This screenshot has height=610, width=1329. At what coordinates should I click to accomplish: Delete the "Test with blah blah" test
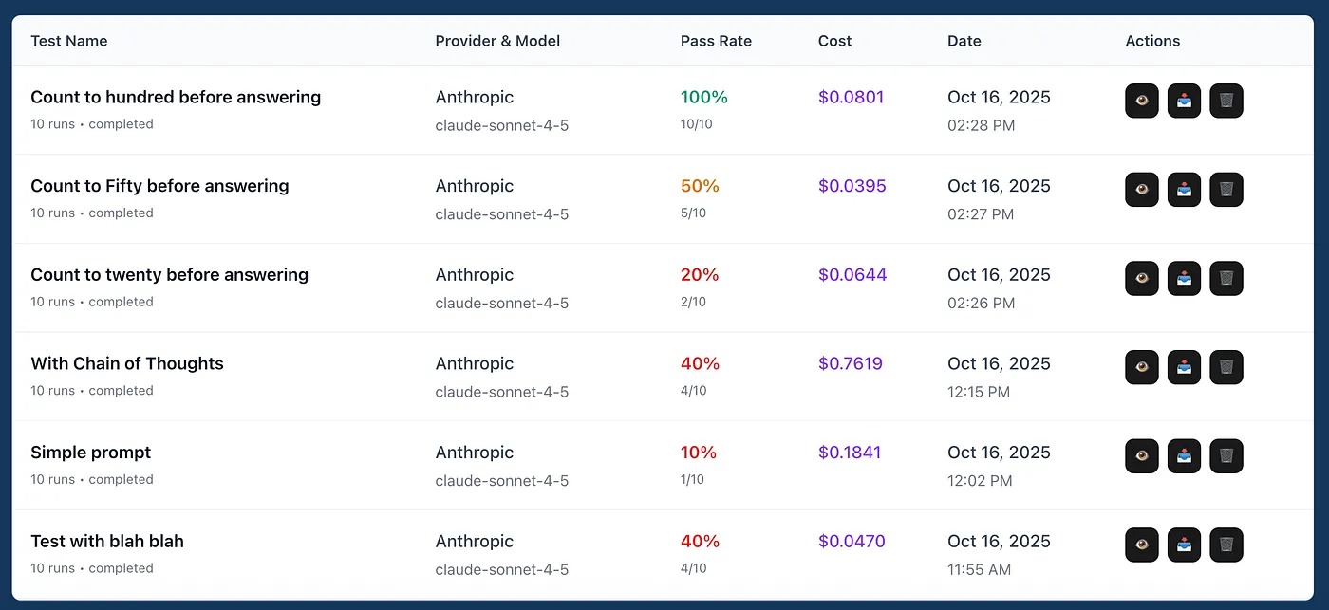(1226, 545)
